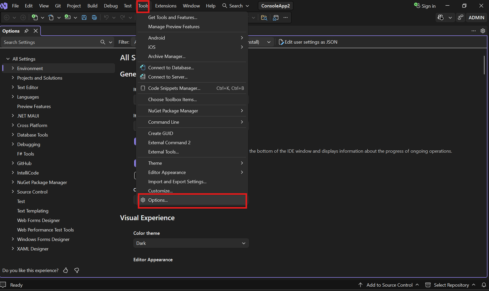Viewport: 489px width, 291px height.
Task: Open the Copilot dropdown arrow
Action: [x=450, y=17]
